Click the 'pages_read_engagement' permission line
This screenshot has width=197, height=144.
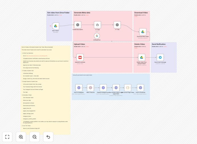(x=29, y=111)
